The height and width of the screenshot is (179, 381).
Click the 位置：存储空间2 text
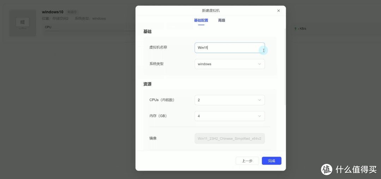point(55,18)
